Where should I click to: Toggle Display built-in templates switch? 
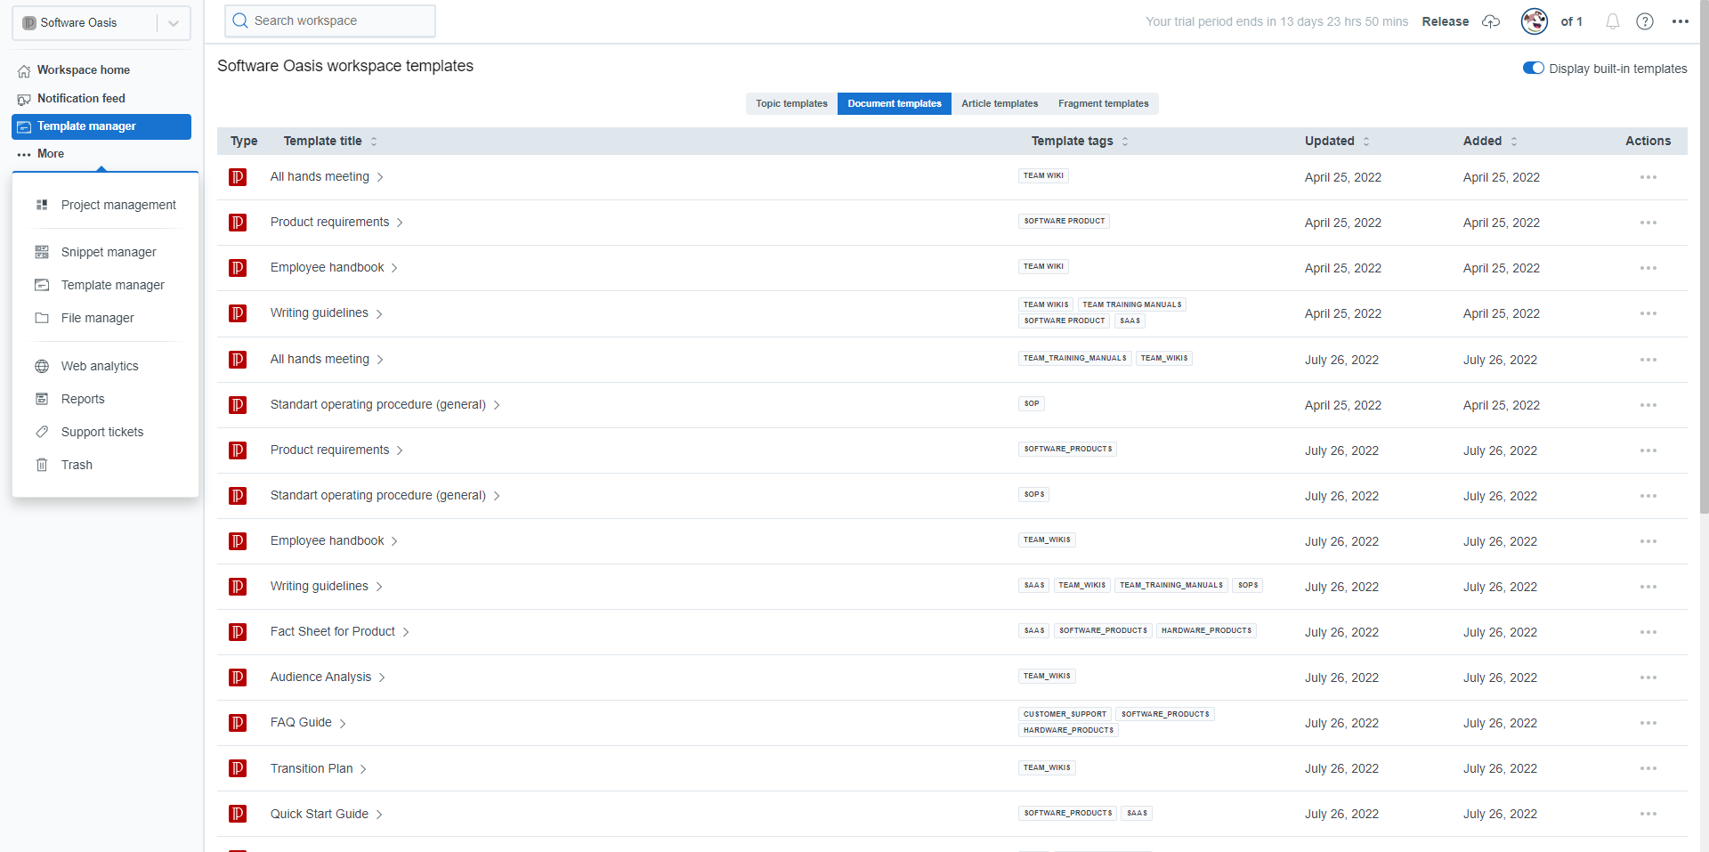tap(1533, 69)
